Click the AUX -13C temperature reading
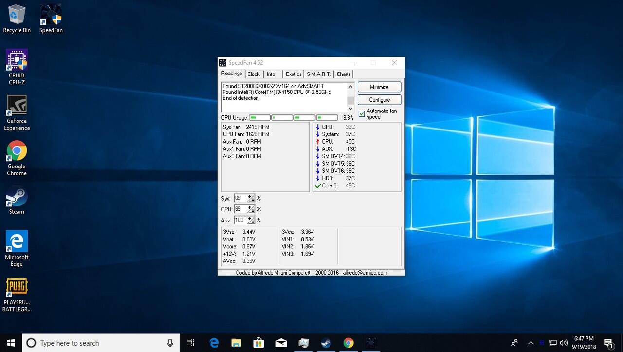This screenshot has height=352, width=623. point(336,149)
